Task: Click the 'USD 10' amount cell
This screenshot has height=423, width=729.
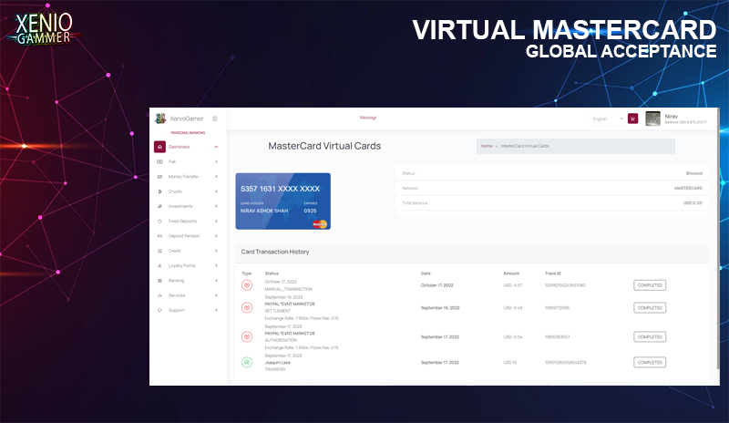Action: point(510,363)
